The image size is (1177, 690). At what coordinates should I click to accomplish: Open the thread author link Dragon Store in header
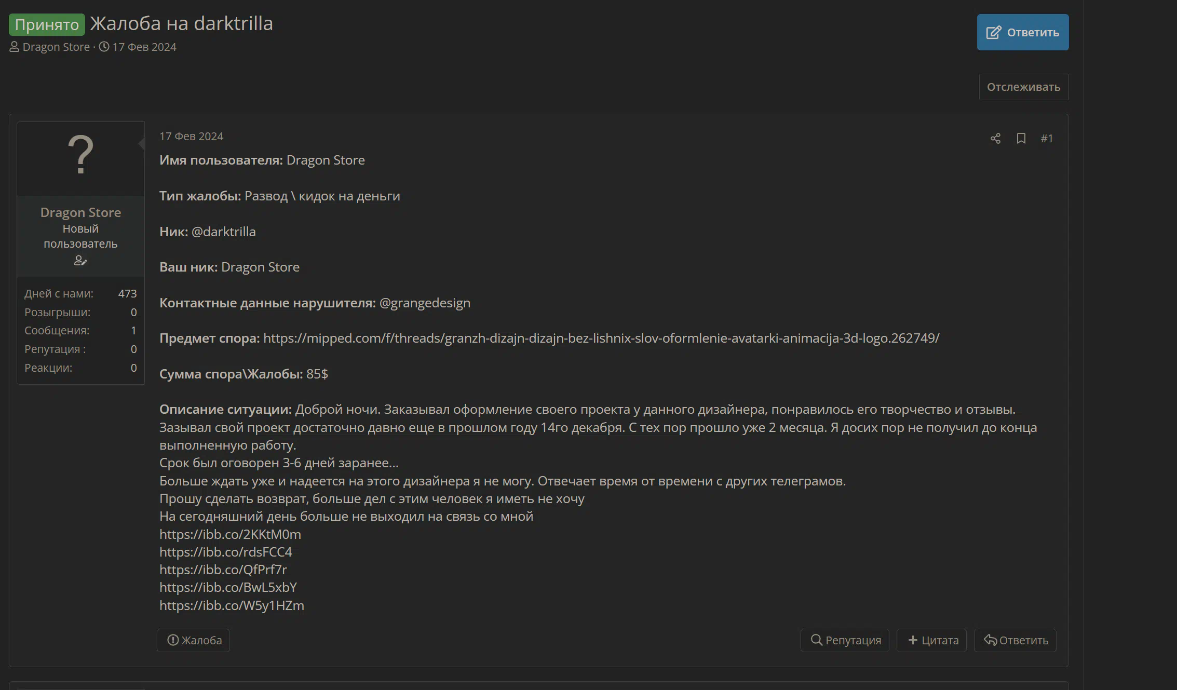pyautogui.click(x=56, y=47)
